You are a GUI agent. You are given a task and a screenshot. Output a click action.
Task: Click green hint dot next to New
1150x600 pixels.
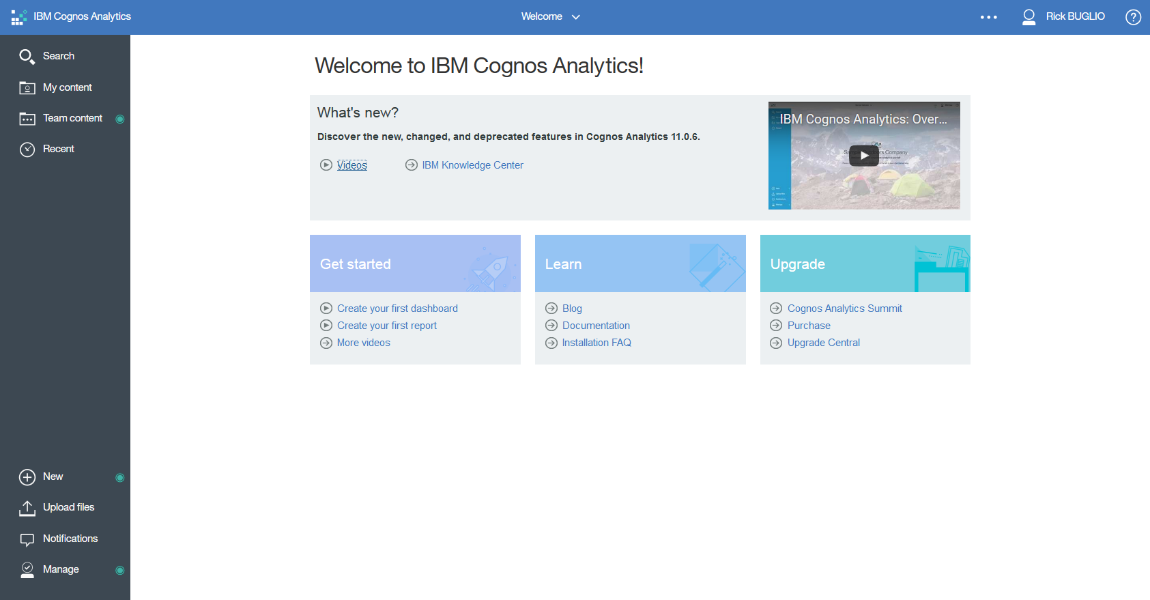point(120,477)
